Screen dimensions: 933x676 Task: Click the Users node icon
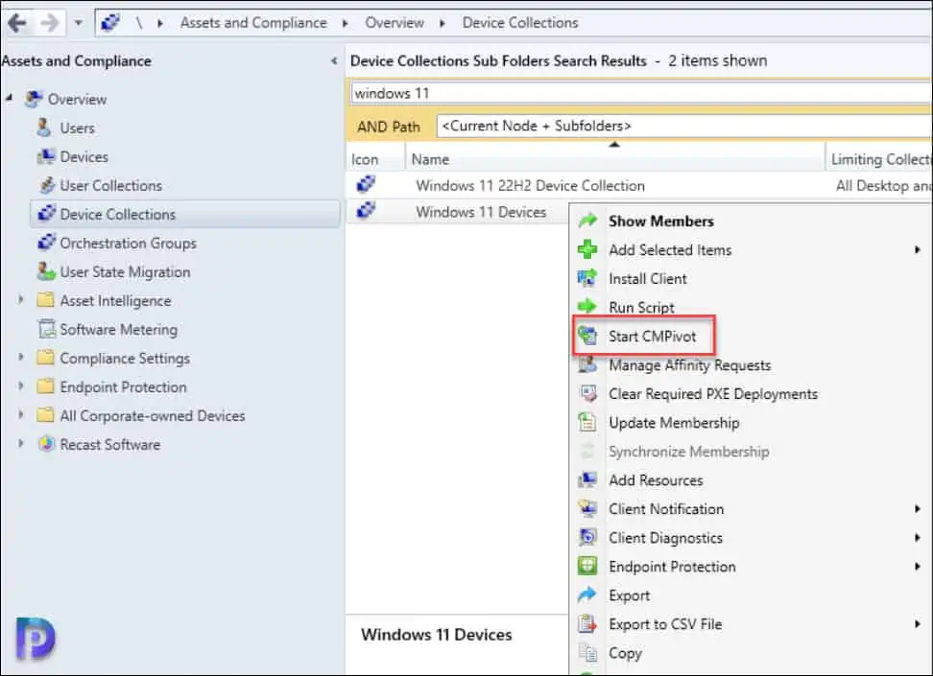point(44,128)
